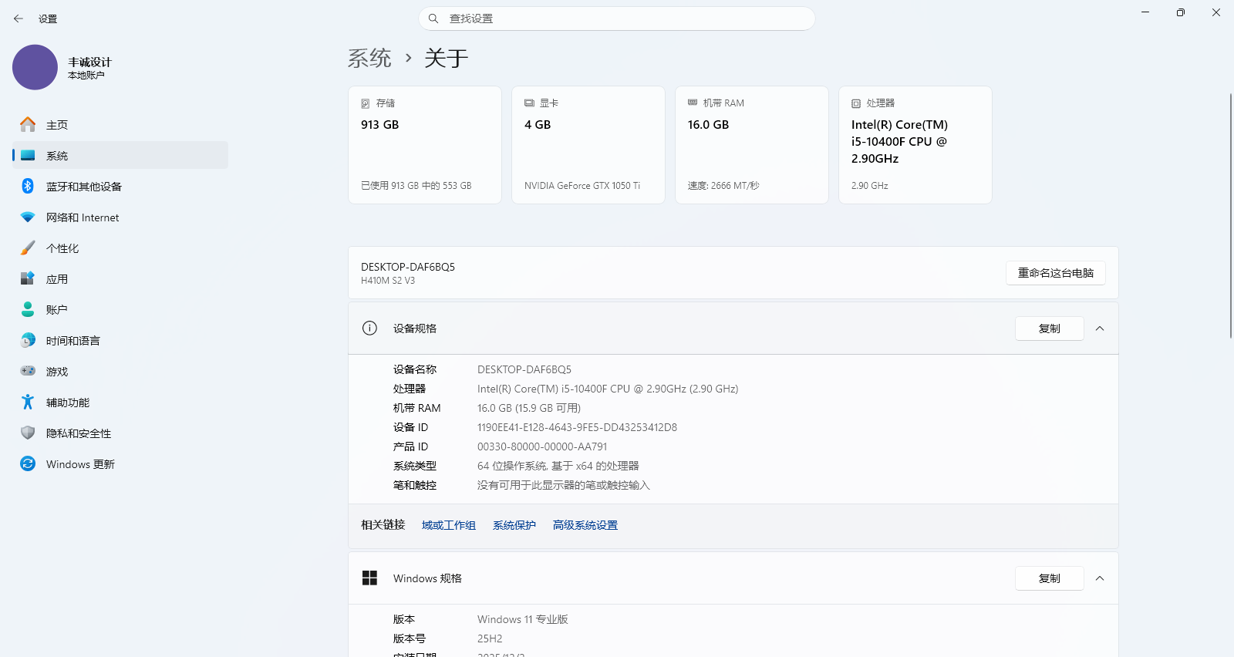Open 主页 in the sidebar
This screenshot has height=657, width=1234.
(120, 124)
